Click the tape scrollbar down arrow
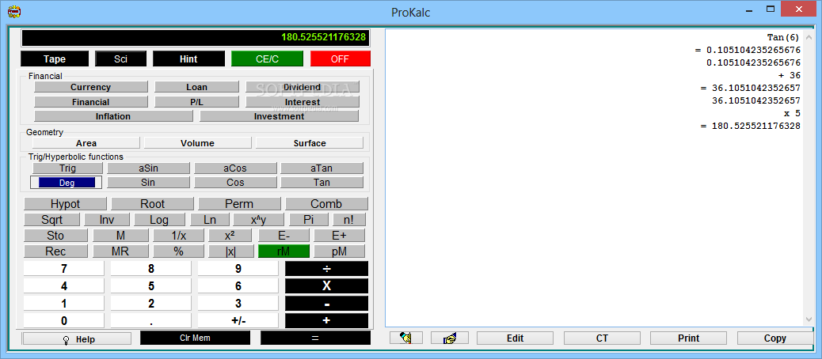Screen dimensions: 822x359 coord(809,319)
